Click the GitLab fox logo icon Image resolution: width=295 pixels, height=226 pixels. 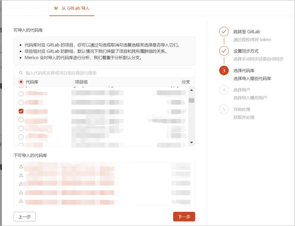[x=56, y=8]
